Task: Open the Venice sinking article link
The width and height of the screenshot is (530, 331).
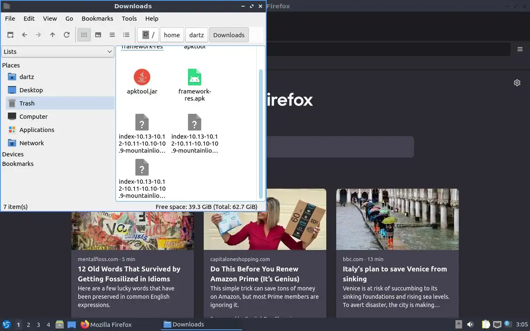Action: point(395,274)
